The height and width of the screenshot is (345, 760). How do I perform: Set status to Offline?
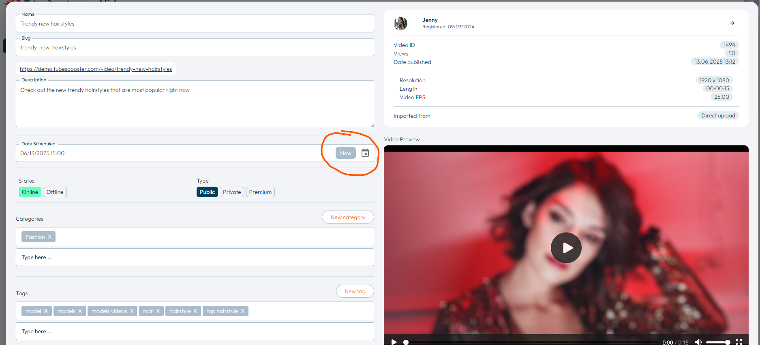tap(55, 192)
